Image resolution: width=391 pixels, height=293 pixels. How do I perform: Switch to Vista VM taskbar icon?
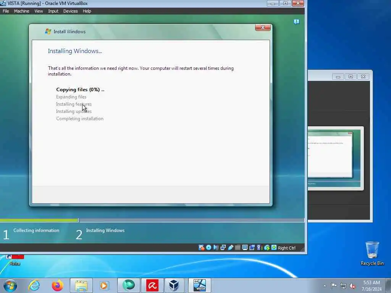[x=199, y=285]
